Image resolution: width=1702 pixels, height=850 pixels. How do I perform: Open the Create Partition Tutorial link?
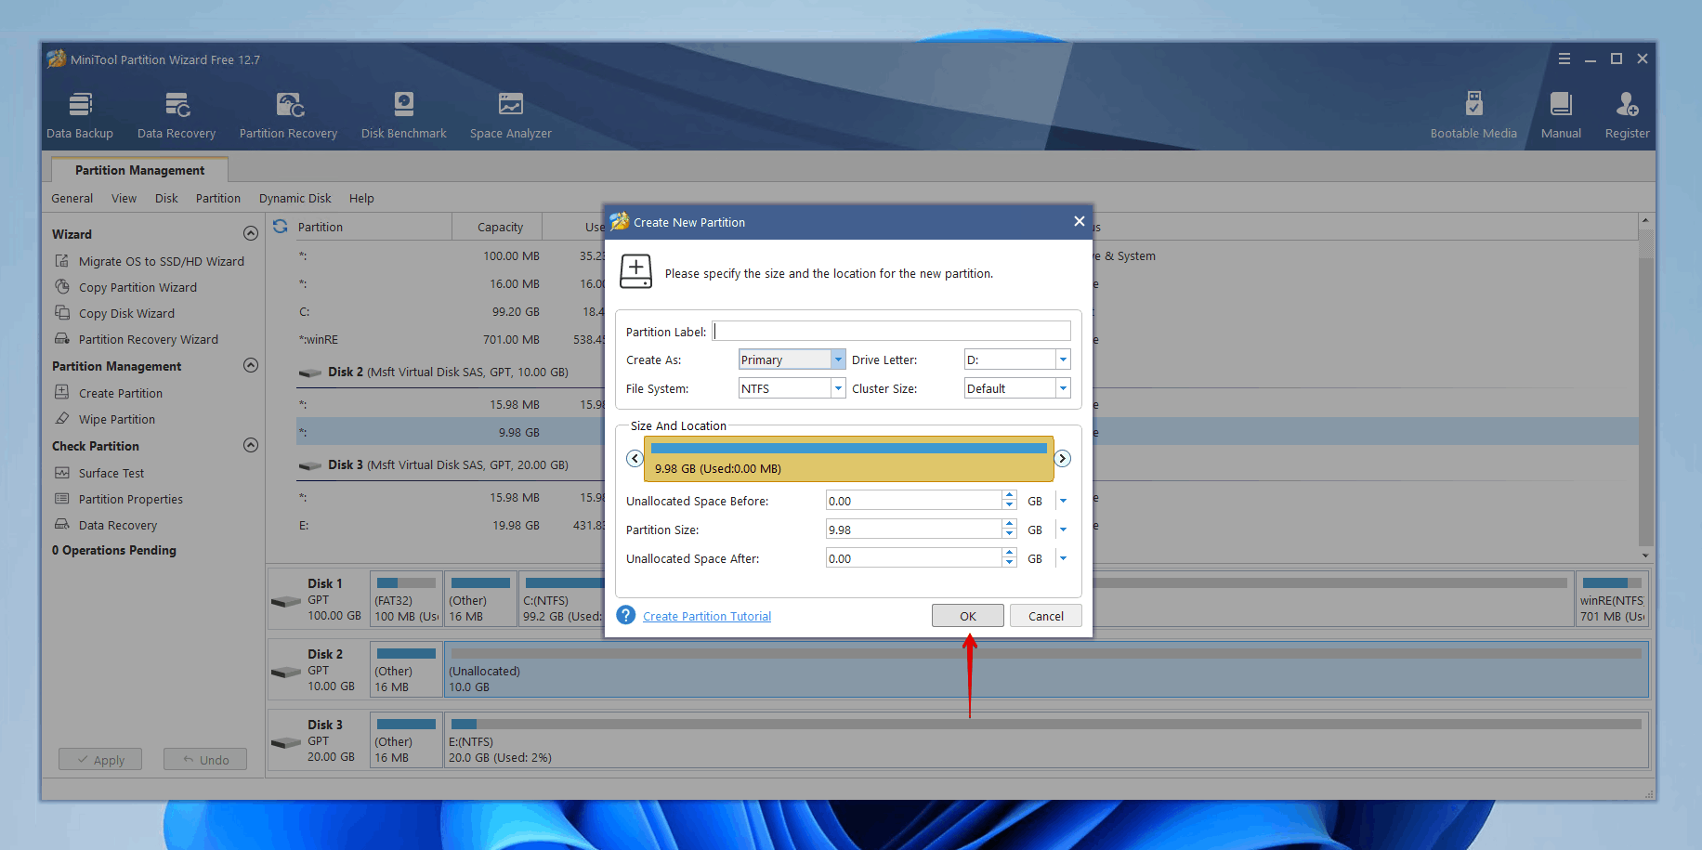point(707,616)
